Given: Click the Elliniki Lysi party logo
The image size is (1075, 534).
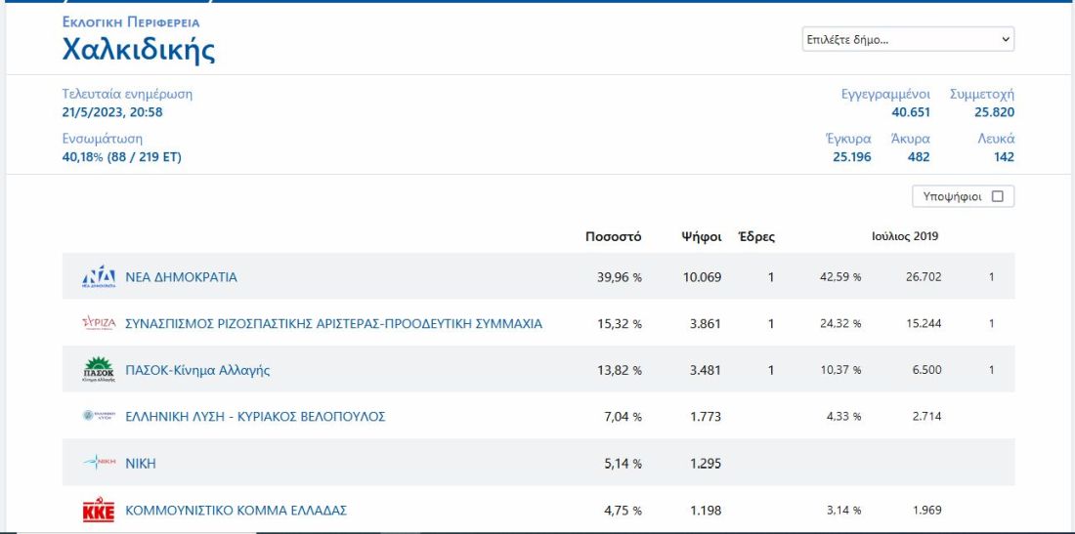Looking at the screenshot, I should 99,416.
